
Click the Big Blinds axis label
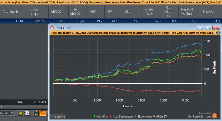tap(214, 68)
